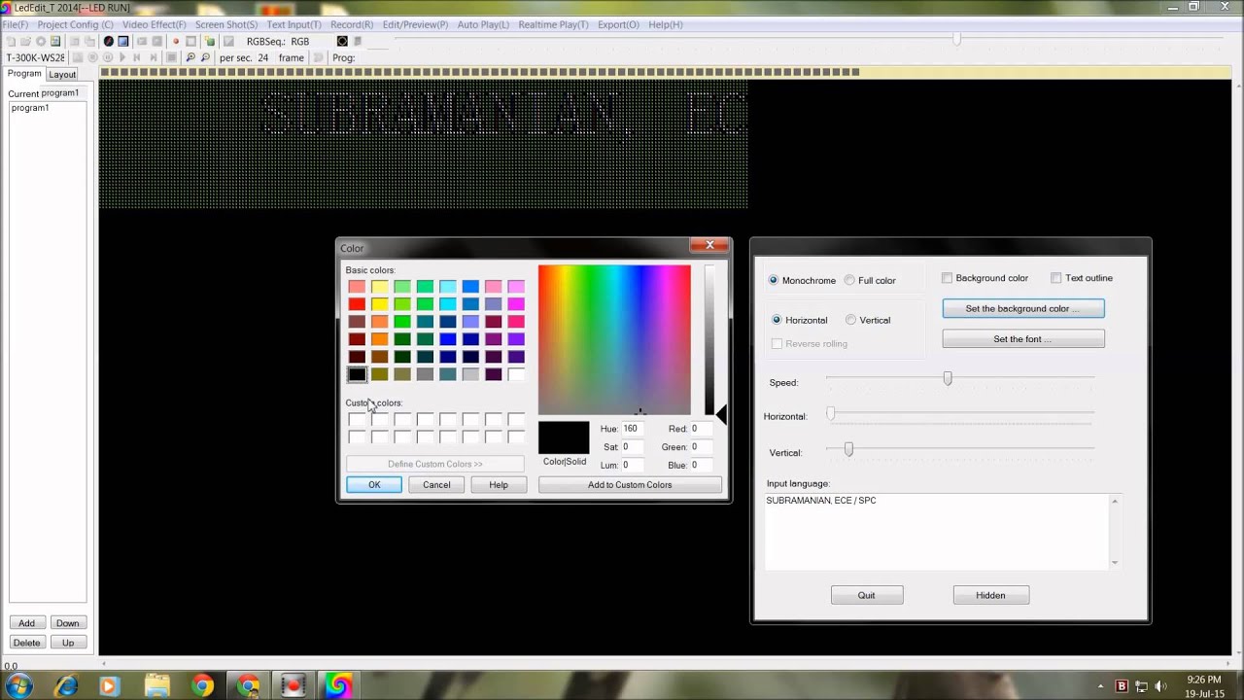Switch to the Layout tab
The image size is (1244, 700).
62,74
